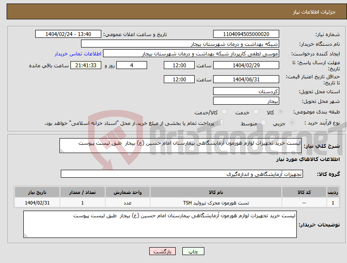Click the buyer notes text area
The image size is (347, 263).
[160, 224]
